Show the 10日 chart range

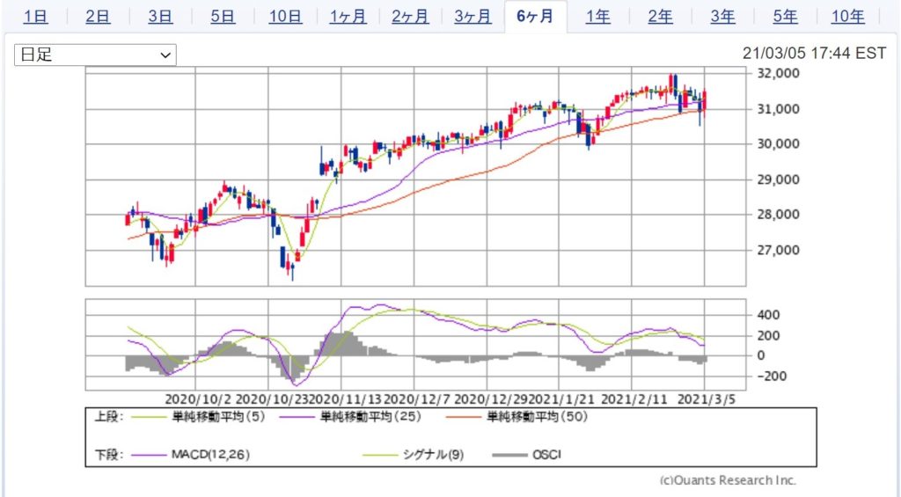coord(285,16)
